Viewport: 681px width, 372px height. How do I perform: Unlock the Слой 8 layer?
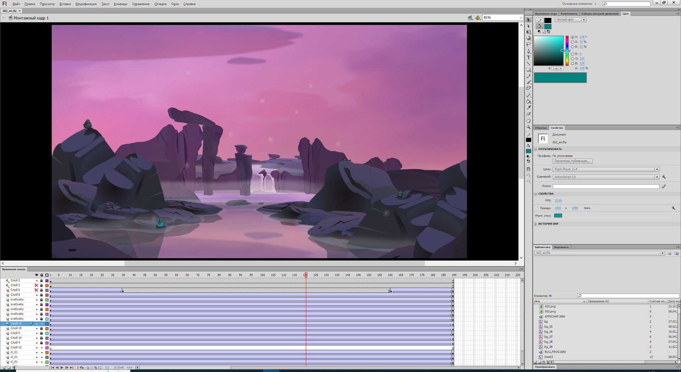[41, 295]
